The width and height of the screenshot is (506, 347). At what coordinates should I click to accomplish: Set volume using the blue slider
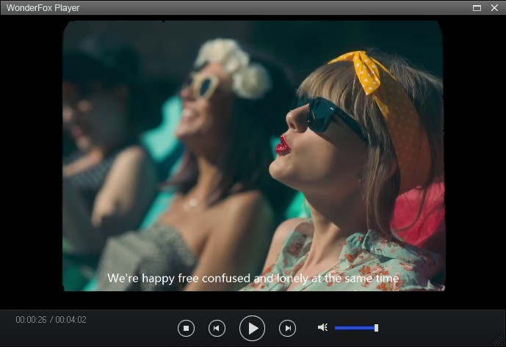[356, 328]
